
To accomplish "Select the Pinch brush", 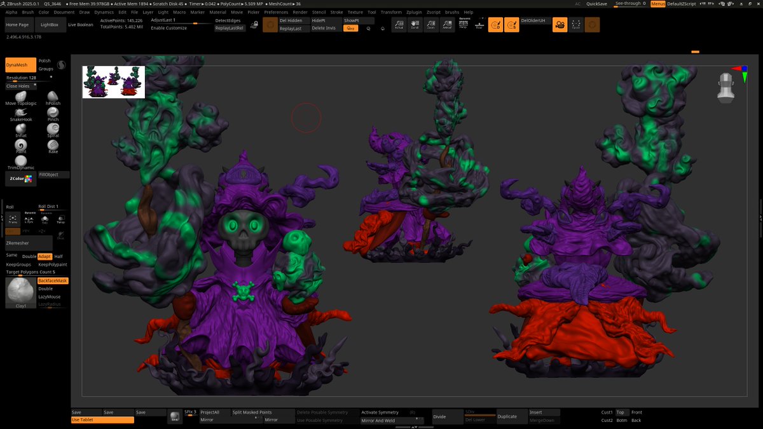I will pyautogui.click(x=53, y=114).
